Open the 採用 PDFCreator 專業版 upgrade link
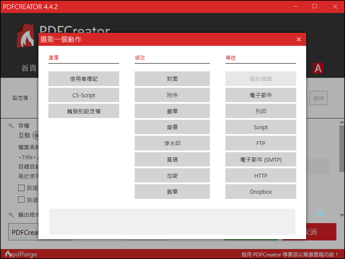Image resolution: width=345 pixels, height=259 pixels. click(290, 255)
